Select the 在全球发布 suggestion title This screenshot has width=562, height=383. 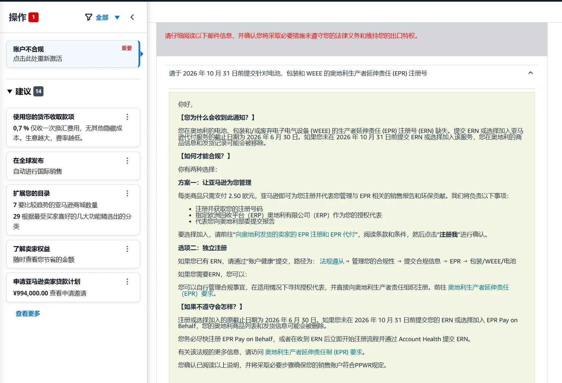coord(28,161)
